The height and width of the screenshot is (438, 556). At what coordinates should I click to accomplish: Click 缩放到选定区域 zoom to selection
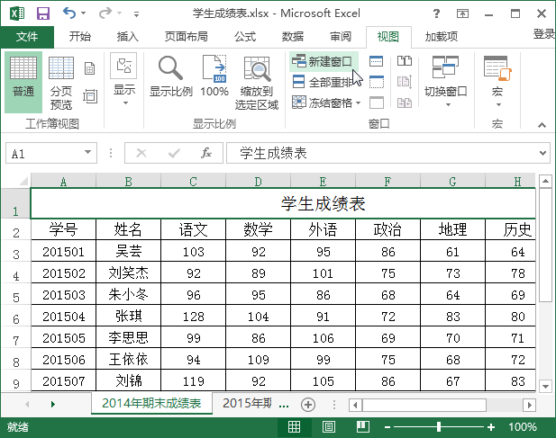[x=257, y=84]
